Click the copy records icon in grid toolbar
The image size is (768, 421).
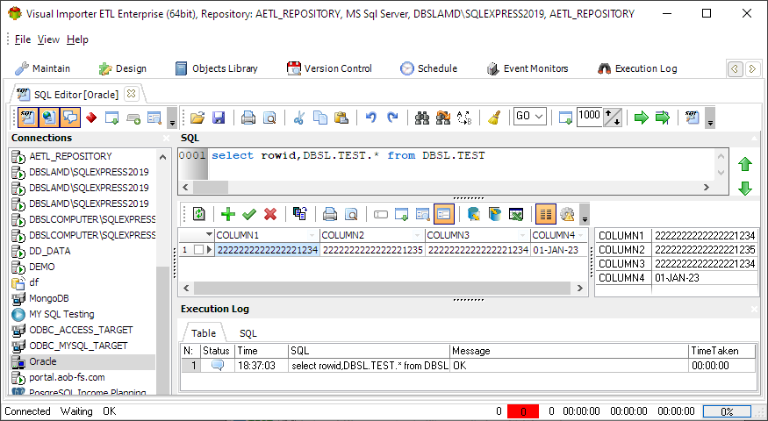tap(300, 214)
